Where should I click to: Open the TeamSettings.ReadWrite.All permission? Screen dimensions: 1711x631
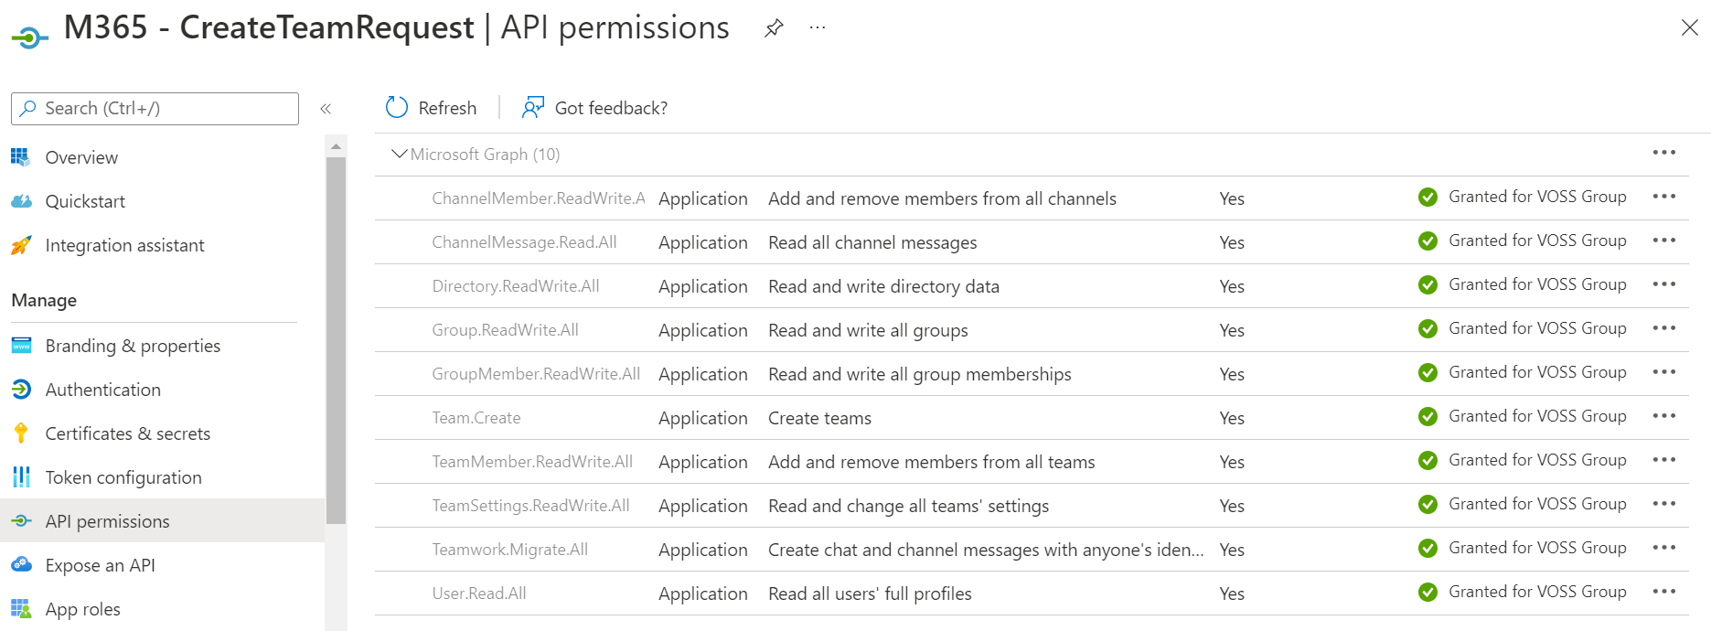click(x=530, y=506)
